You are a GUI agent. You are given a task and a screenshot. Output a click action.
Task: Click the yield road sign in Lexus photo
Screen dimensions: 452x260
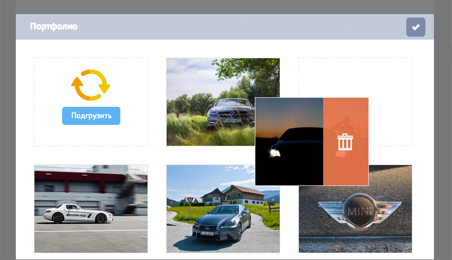tap(190, 200)
